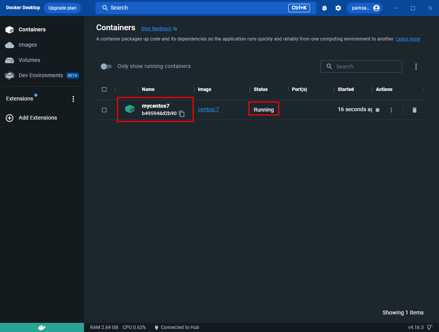
Task: Sort by Name column header
Action: 148,89
